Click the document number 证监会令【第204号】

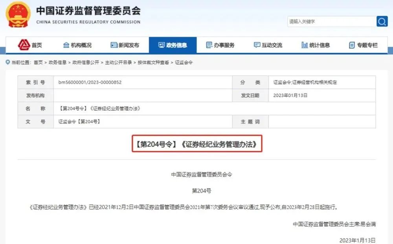click(x=79, y=122)
